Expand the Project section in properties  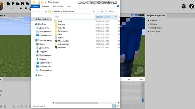(x=148, y=20)
